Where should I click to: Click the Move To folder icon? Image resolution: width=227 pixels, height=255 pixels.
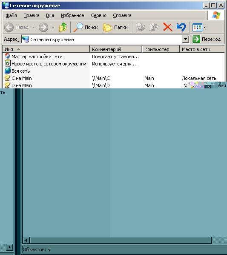point(140,27)
